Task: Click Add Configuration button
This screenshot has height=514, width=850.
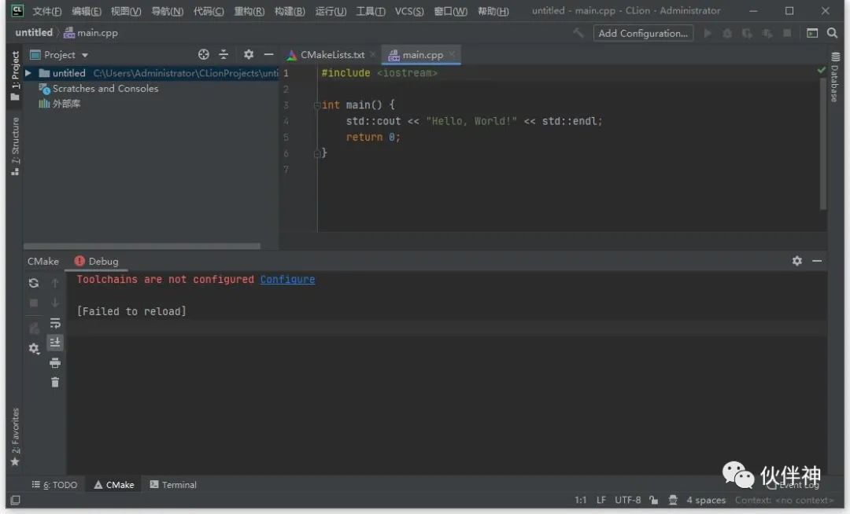Action: pyautogui.click(x=643, y=33)
